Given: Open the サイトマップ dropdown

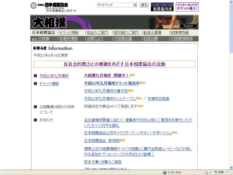Looking at the screenshot, I should 117,5.
